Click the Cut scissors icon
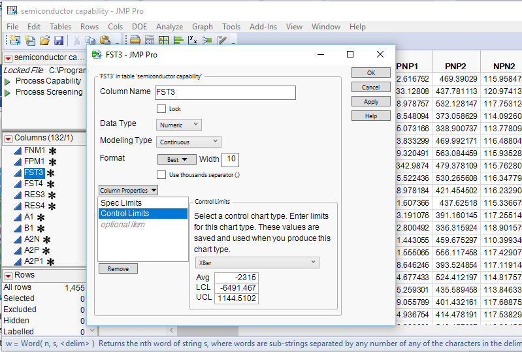This screenshot has width=522, height=352. tap(76, 40)
